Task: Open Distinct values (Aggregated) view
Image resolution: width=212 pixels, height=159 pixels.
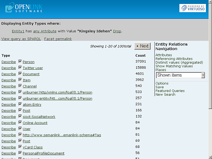Action: 179,62
